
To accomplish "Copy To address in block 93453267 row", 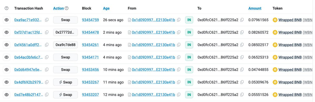I will click(242, 82).
